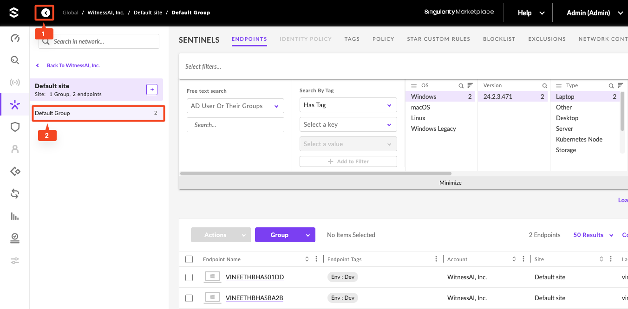
Task: Open the AD User Or Their Groups dropdown
Action: (235, 106)
